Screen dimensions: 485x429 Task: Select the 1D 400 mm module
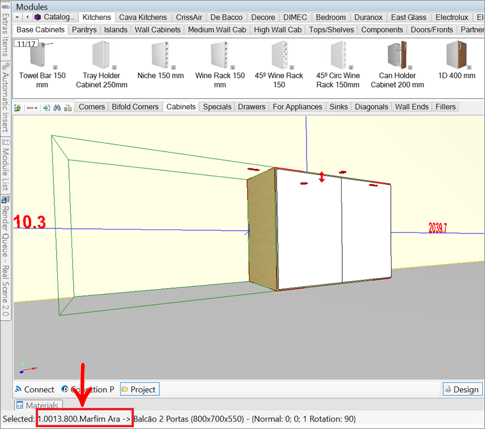(x=457, y=60)
